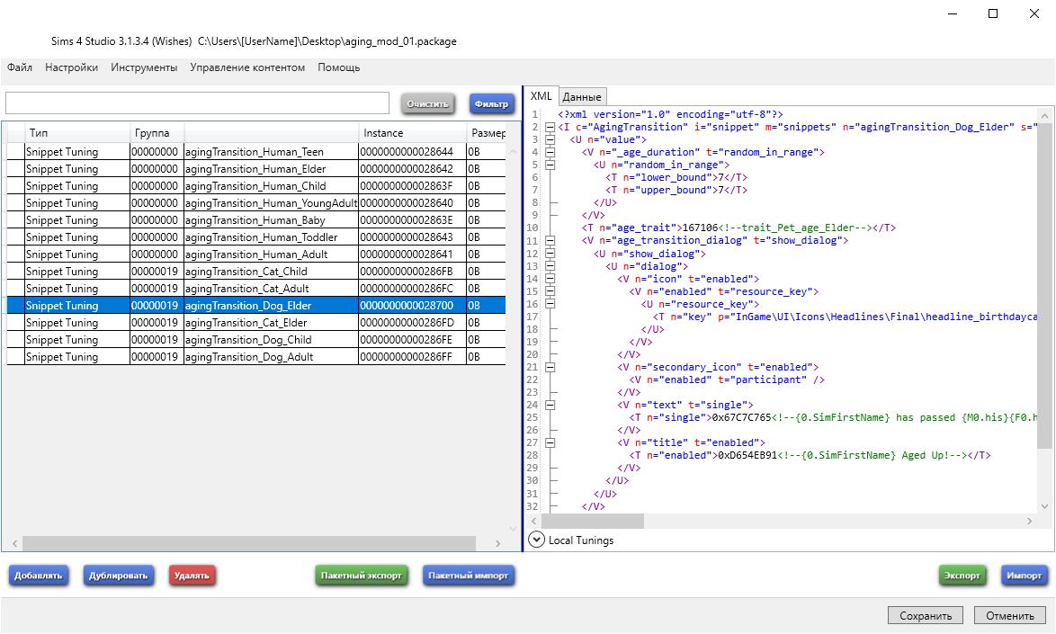Click the green Пакетный экспорт button
Image resolution: width=1056 pixels, height=634 pixels.
362,576
